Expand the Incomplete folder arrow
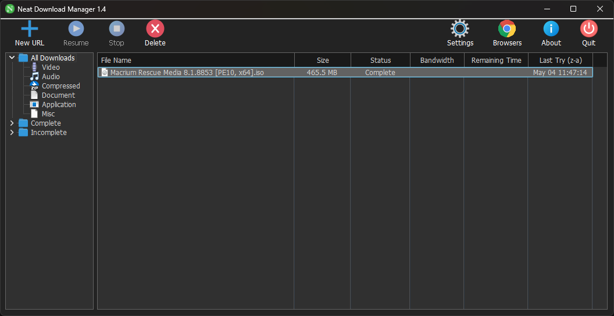614x316 pixels. pos(12,133)
